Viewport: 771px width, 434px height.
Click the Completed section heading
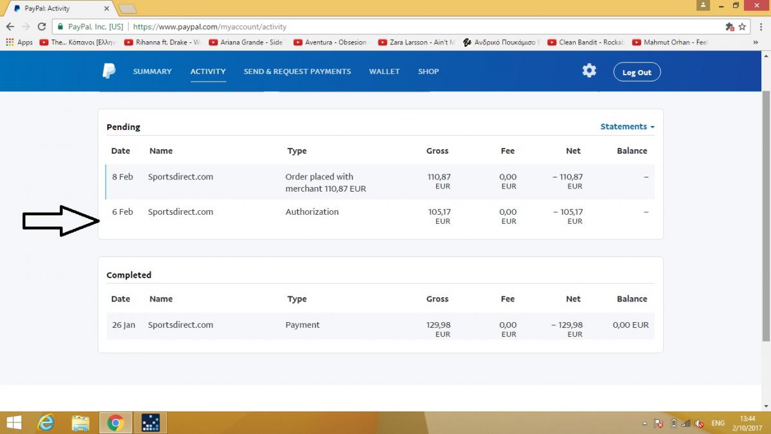129,275
